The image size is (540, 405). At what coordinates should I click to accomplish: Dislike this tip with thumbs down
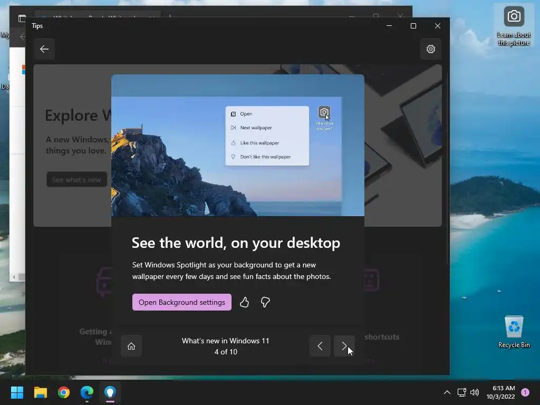265,302
